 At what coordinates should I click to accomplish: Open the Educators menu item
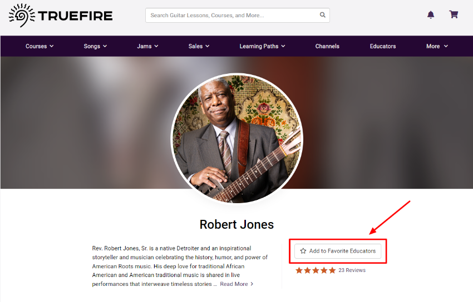[x=383, y=46]
